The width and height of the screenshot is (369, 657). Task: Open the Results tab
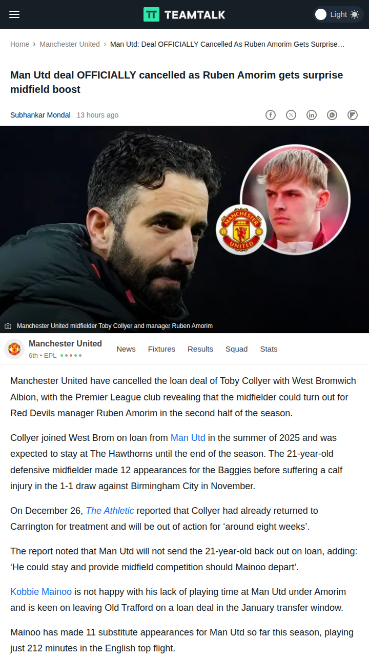click(200, 349)
